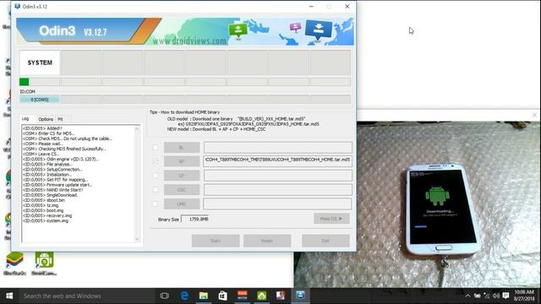Show hidden system tray icons
The image size is (541, 304).
(x=467, y=296)
